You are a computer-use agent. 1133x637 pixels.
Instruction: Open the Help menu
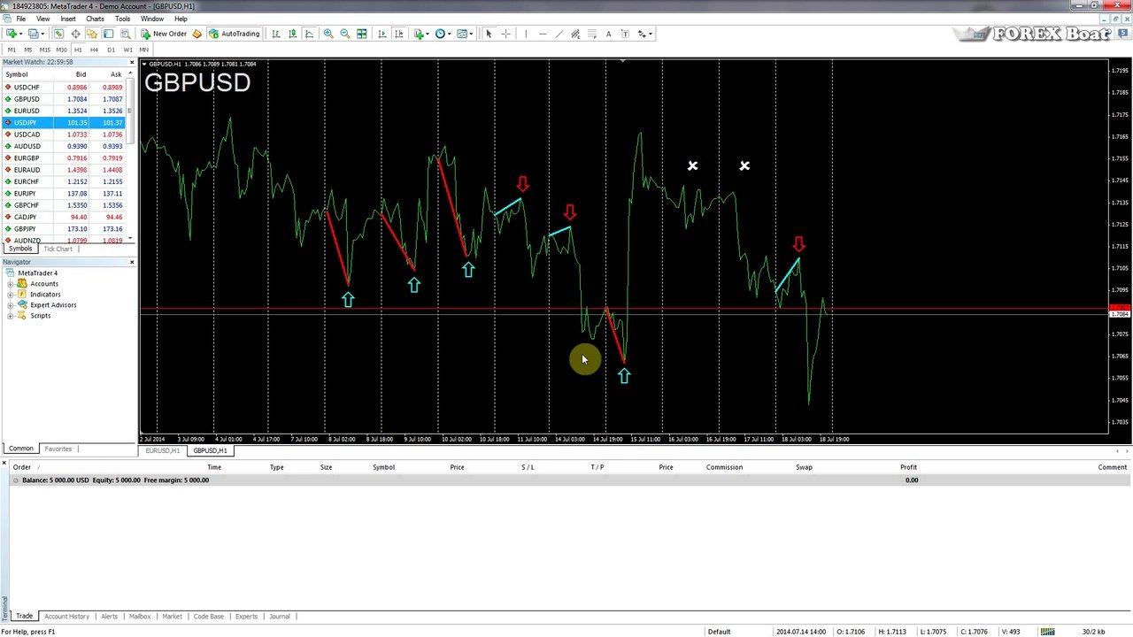[x=181, y=19]
